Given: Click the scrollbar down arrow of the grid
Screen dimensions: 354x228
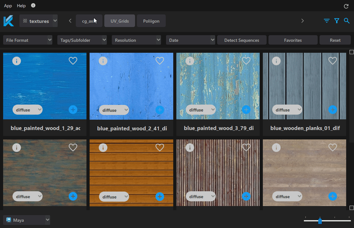Looking at the screenshot, I should point(351,208).
